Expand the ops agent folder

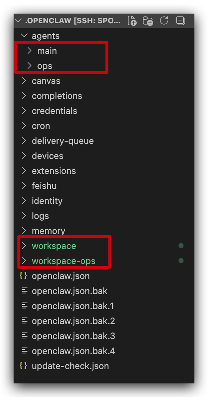(x=29, y=66)
